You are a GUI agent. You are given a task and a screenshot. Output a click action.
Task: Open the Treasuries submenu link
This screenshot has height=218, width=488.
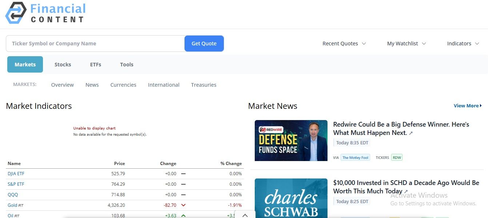tap(204, 85)
